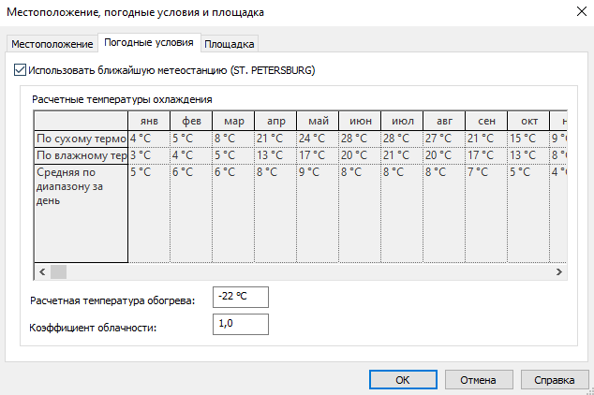Confirm the dialog with OK
Screen dimensions: 594x395
[x=402, y=381]
